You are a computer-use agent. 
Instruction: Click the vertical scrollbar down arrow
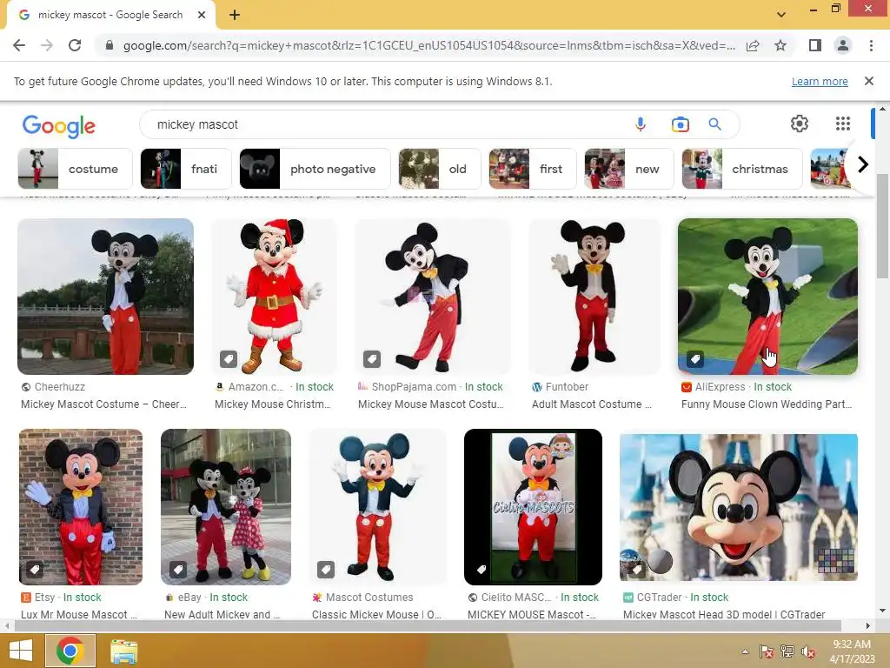pos(882,611)
